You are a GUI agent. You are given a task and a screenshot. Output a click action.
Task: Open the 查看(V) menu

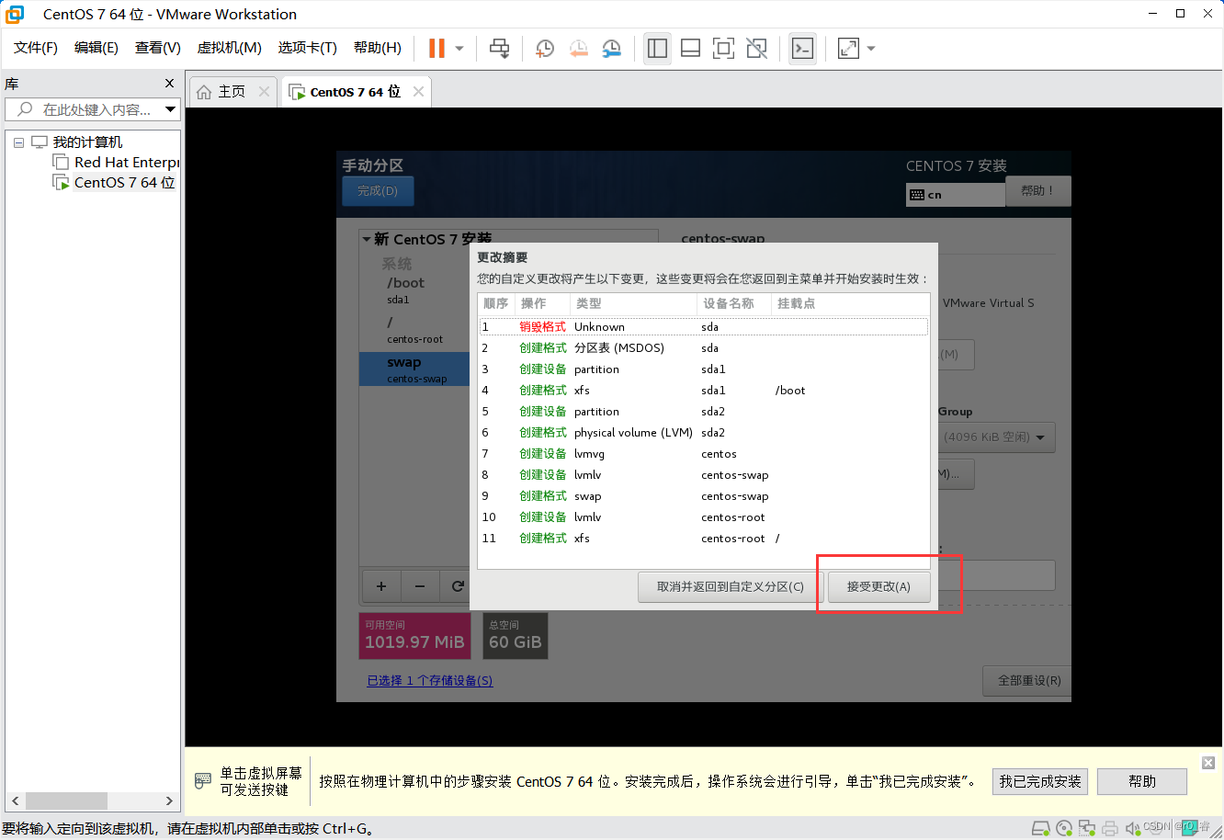point(158,48)
